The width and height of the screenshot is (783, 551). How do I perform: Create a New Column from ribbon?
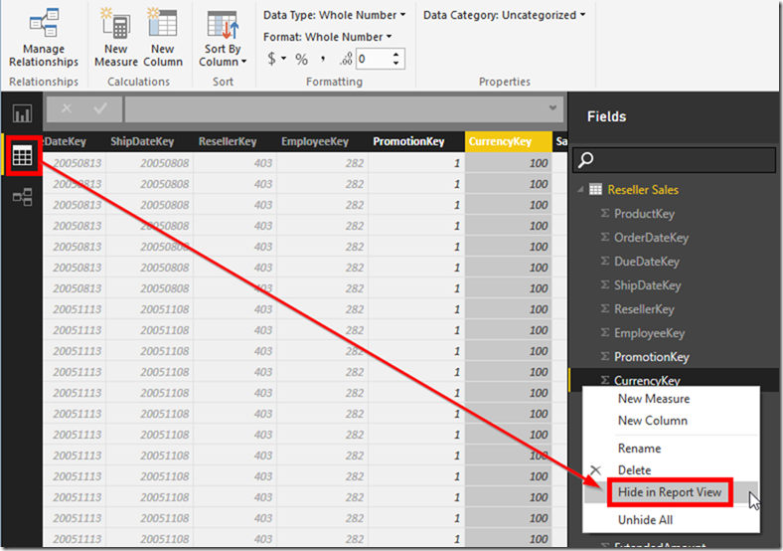[x=163, y=38]
